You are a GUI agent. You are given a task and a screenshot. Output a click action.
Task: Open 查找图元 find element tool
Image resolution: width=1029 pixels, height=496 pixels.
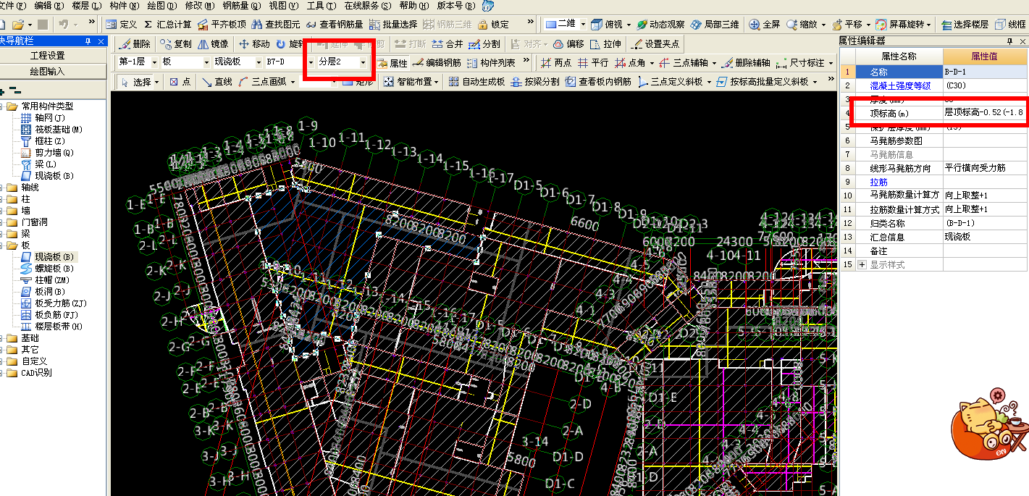[276, 25]
